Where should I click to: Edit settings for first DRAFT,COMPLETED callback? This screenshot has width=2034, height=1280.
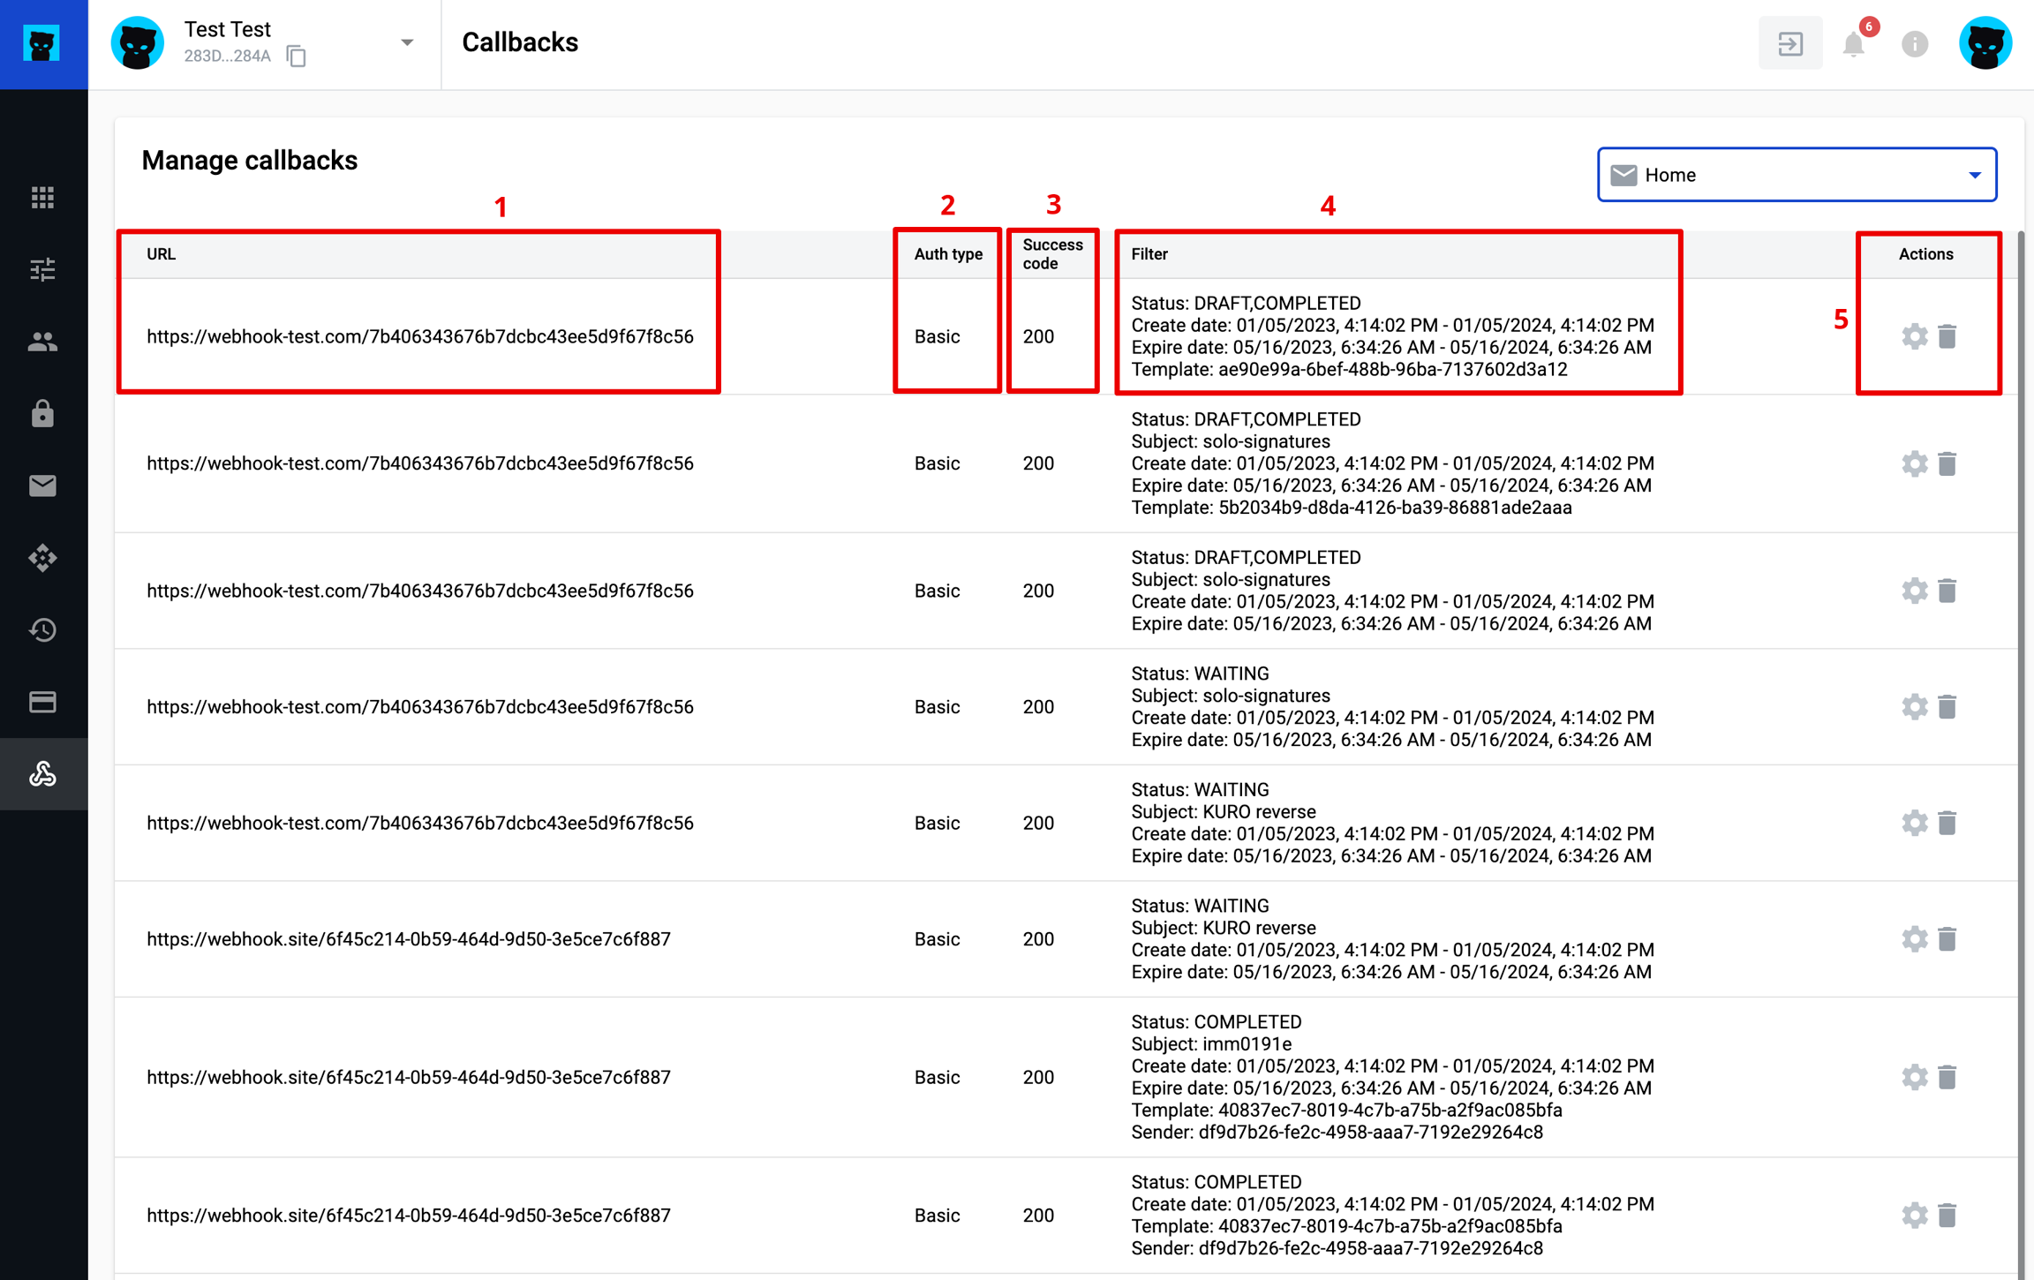1914,336
